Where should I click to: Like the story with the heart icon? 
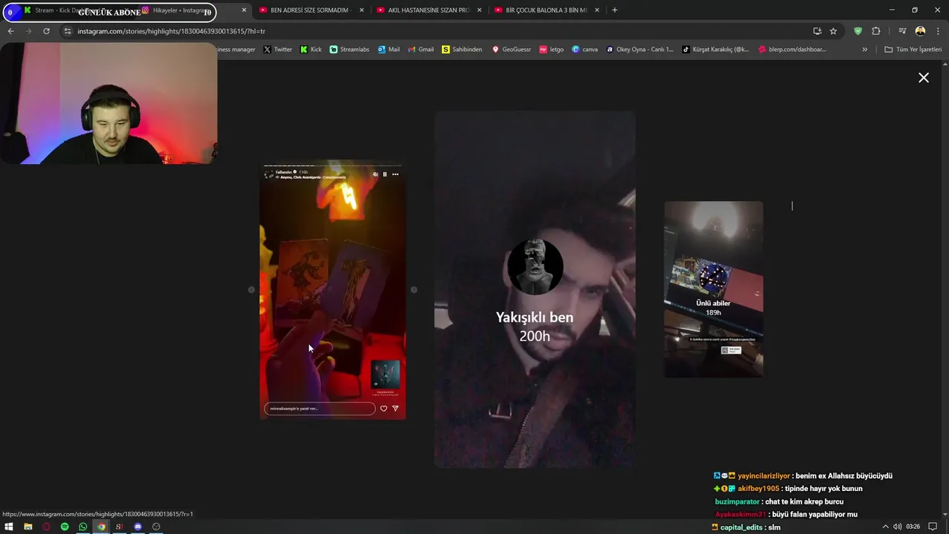coord(383,409)
